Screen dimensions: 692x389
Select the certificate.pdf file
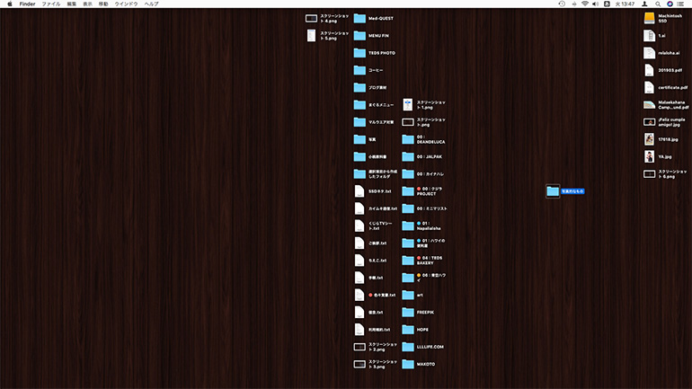click(x=649, y=87)
